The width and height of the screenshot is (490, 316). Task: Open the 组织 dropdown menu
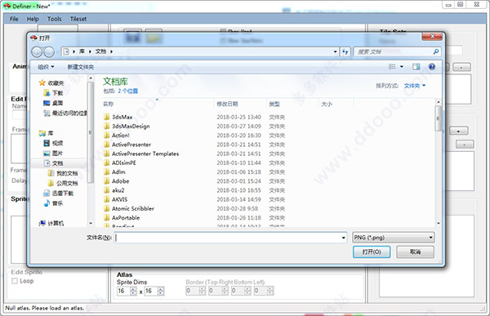(46, 67)
